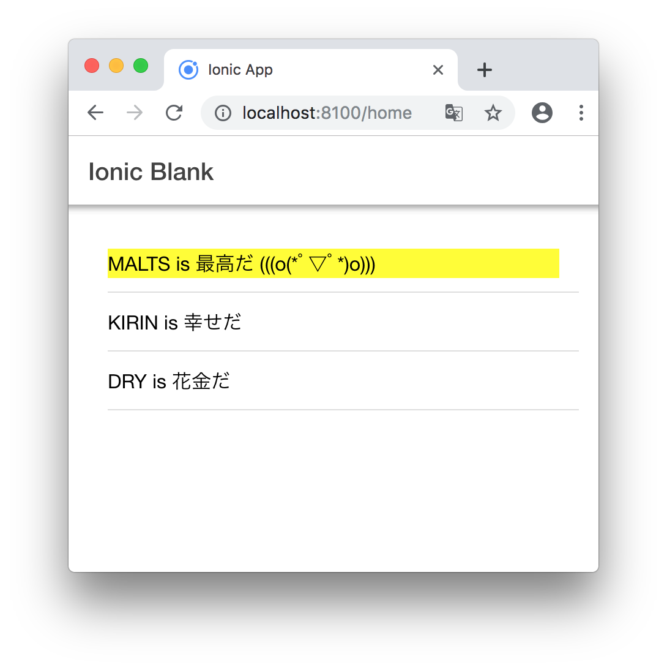The height and width of the screenshot is (670, 667).
Task: Bookmark the page via the star icon
Action: (493, 113)
